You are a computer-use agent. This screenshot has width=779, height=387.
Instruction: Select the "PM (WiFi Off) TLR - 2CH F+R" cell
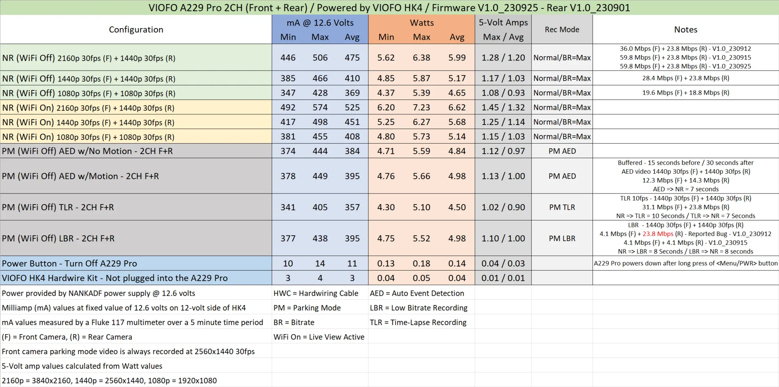pos(136,207)
